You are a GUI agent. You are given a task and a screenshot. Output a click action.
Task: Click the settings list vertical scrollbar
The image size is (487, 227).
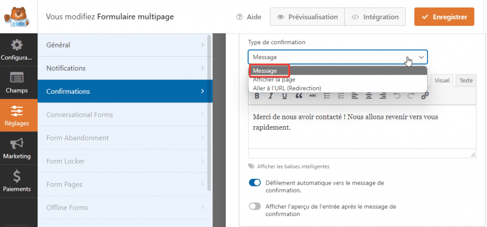[x=209, y=113]
